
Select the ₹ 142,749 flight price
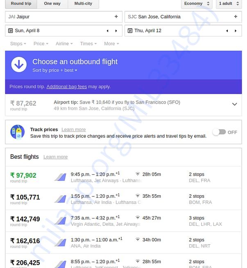point(25,219)
